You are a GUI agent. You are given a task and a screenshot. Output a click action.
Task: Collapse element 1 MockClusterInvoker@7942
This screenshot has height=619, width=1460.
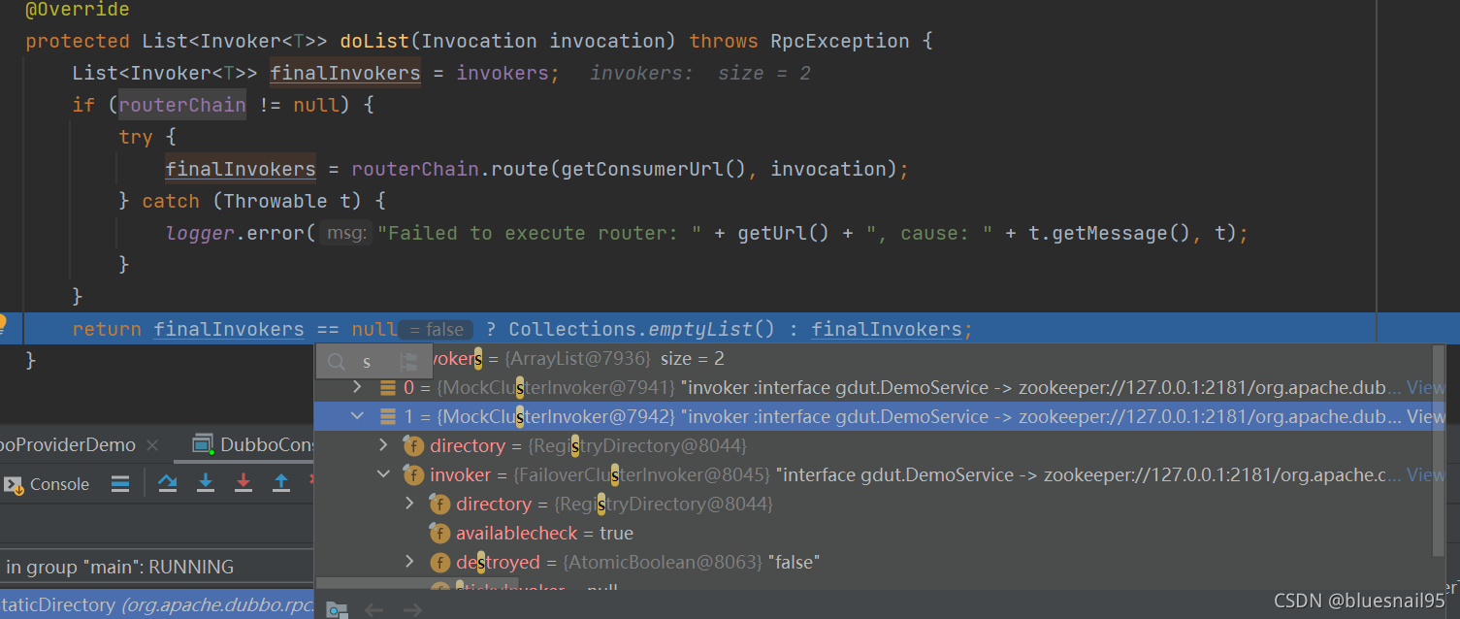[x=357, y=417]
